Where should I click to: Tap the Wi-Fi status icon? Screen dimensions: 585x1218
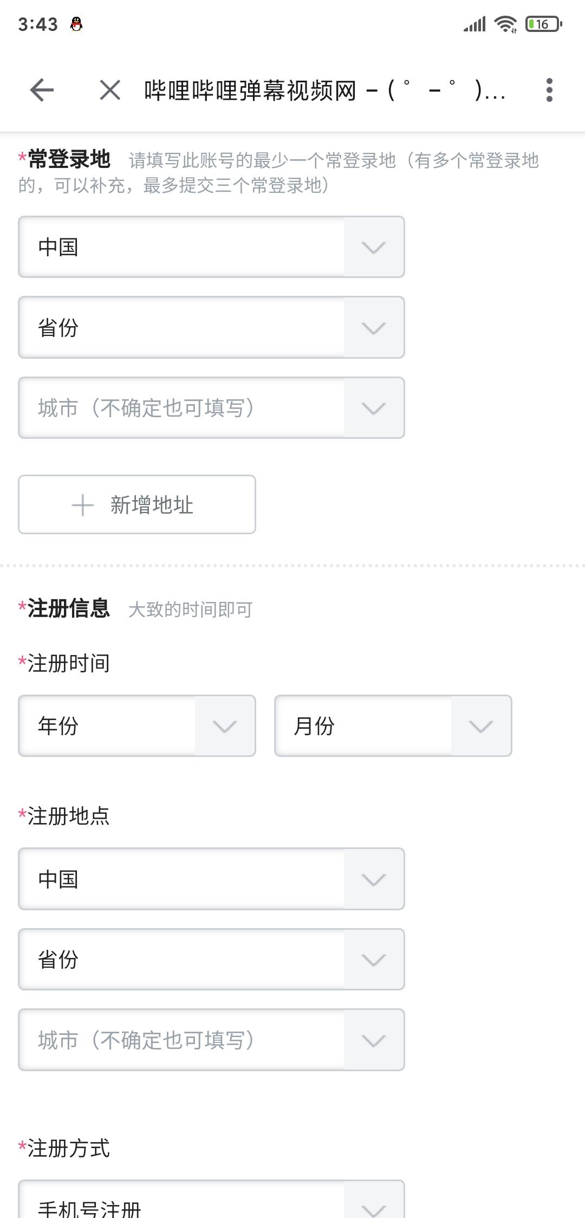[505, 24]
